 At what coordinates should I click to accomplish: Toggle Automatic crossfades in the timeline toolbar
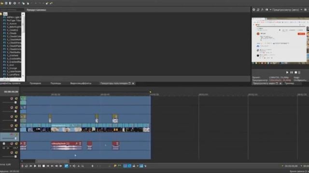(129, 166)
